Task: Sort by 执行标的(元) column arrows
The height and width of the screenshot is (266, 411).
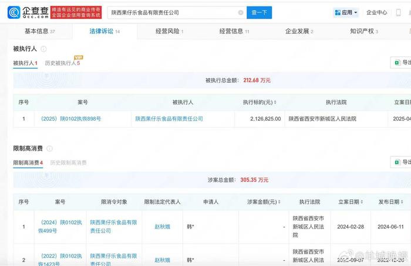Action: (275, 103)
